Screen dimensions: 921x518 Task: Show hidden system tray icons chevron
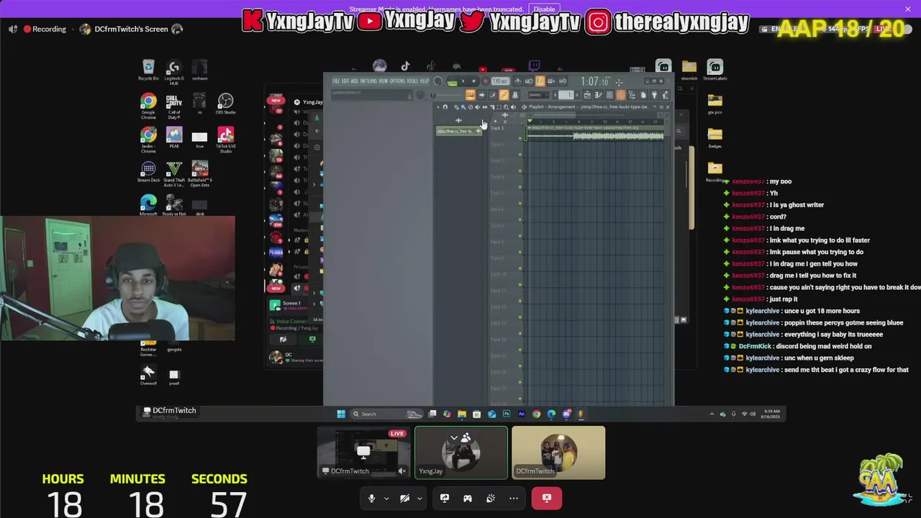pos(712,414)
